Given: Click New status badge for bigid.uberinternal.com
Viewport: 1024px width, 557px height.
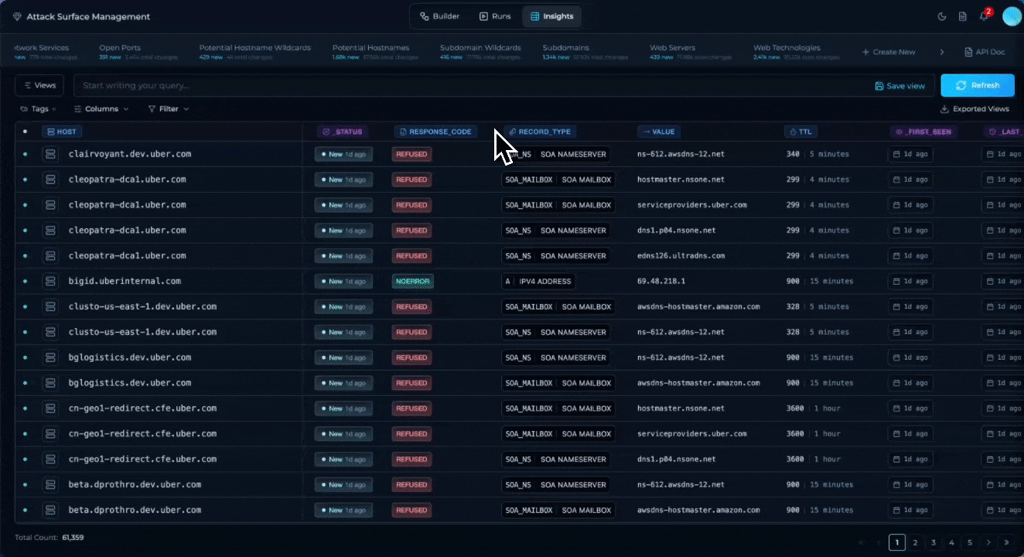Looking at the screenshot, I should pos(343,282).
